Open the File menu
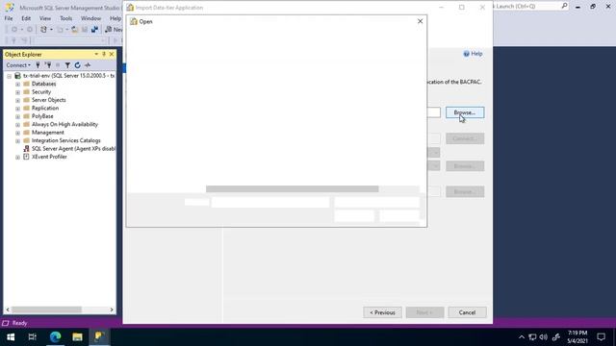Screen dimensions: 616x346 point(9,18)
